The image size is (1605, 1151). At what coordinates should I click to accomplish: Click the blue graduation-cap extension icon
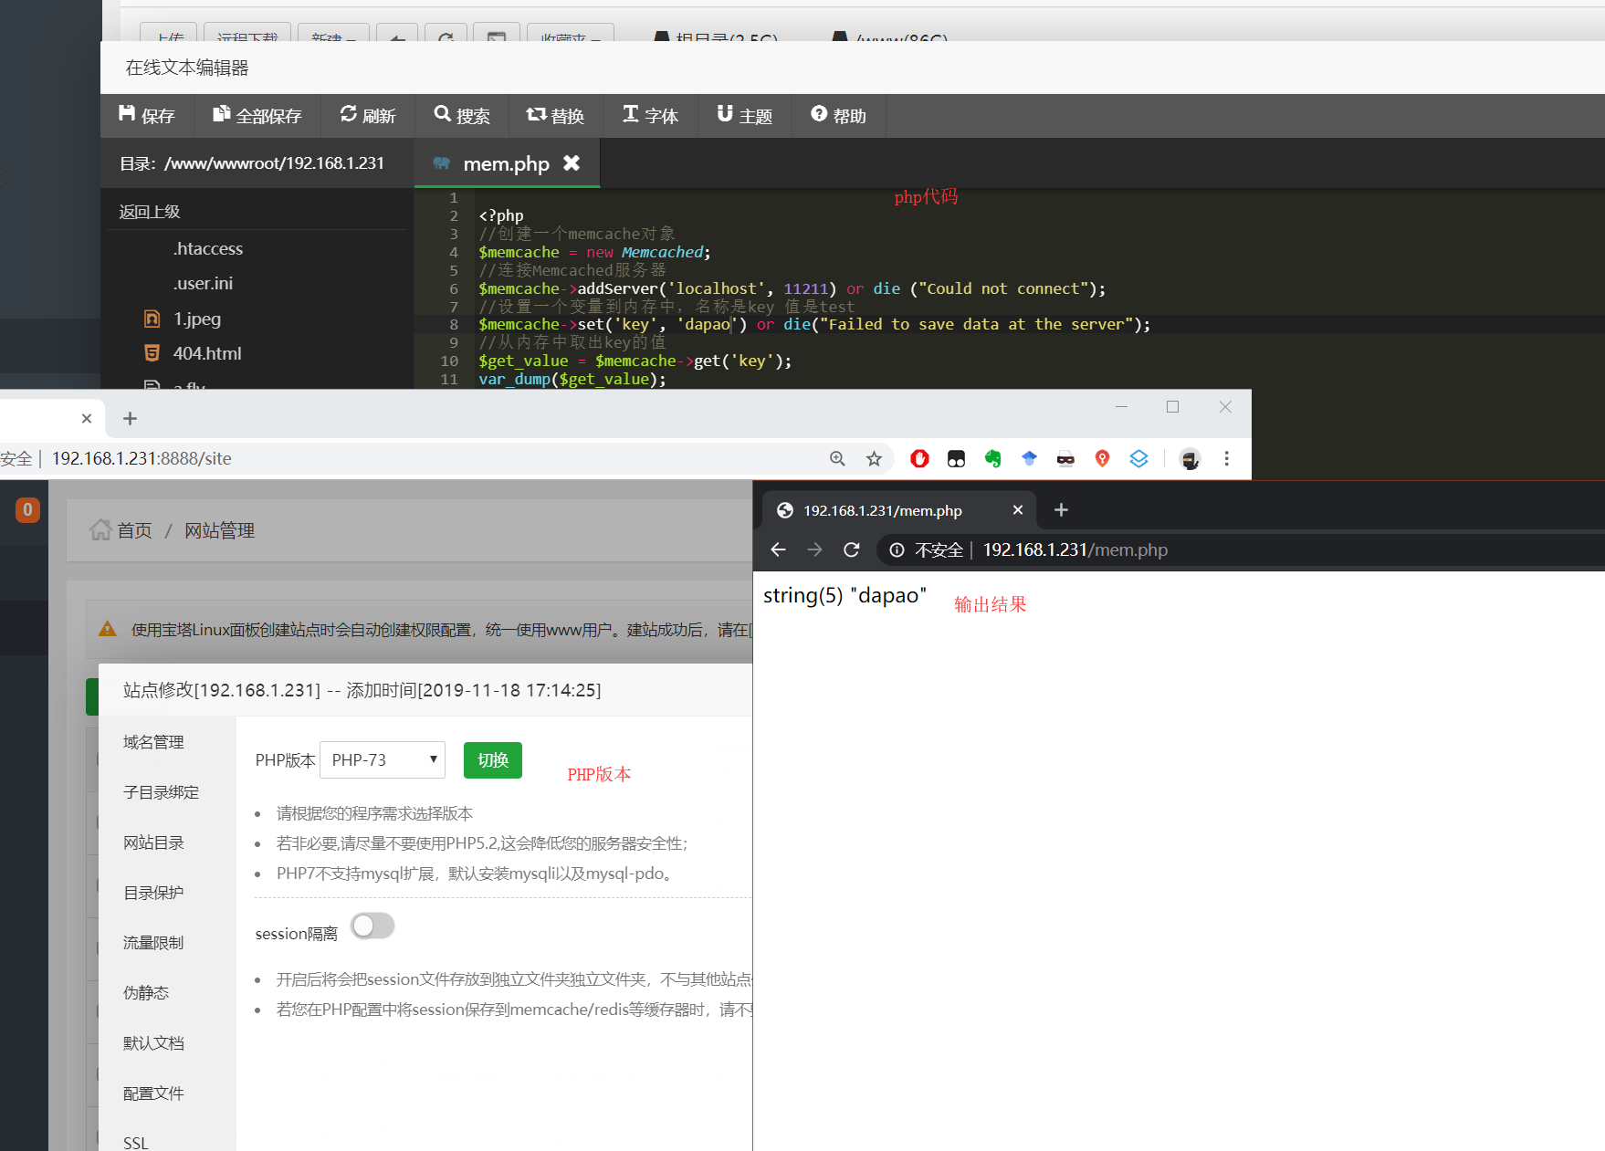[1029, 459]
